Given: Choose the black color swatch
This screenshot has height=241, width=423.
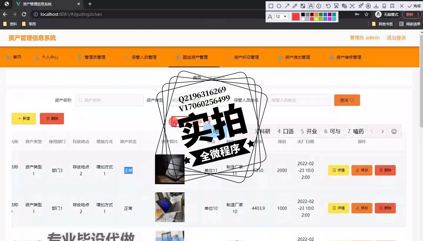Looking at the screenshot, I should coord(303,14).
